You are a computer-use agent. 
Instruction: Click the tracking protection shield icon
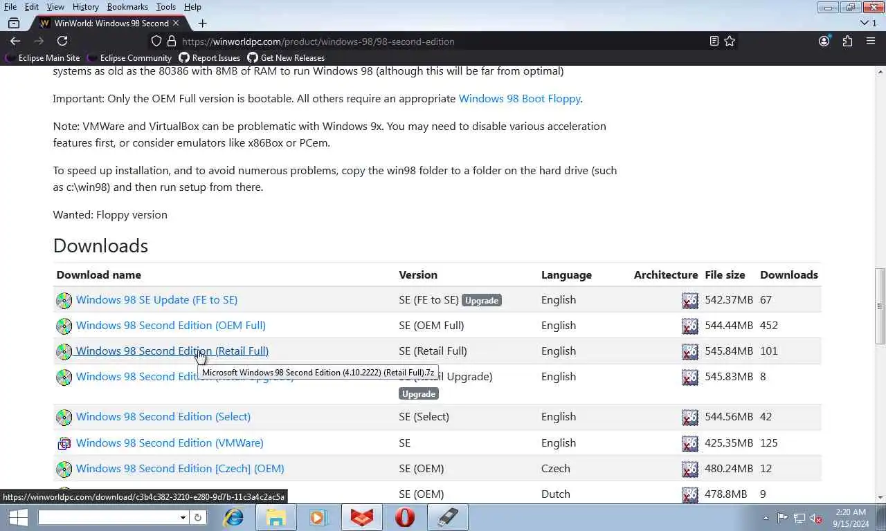156,41
